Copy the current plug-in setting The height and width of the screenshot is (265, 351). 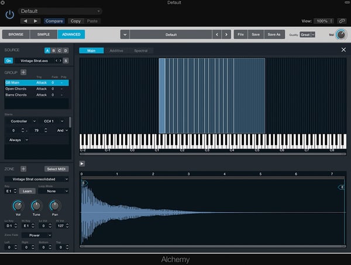(75, 21)
